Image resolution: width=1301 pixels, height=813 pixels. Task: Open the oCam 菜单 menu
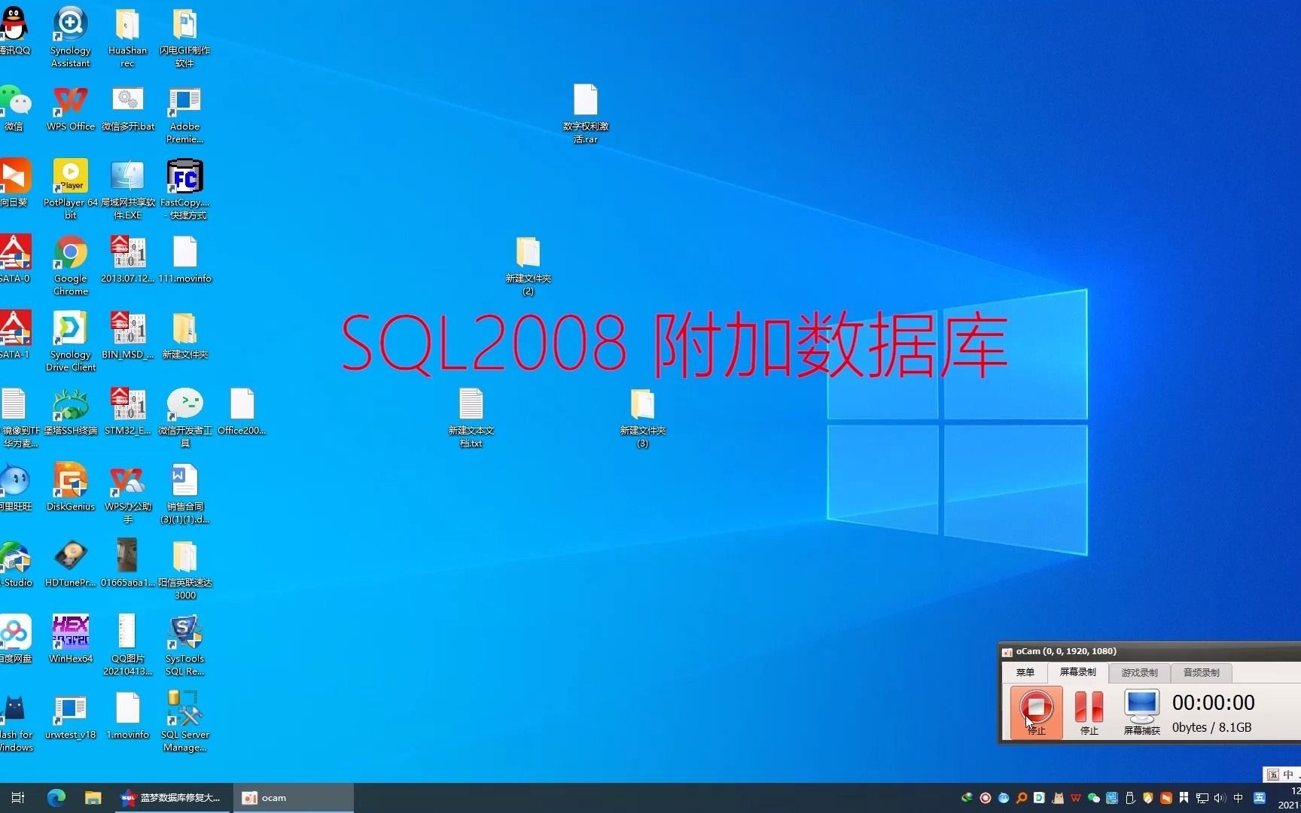click(x=1025, y=672)
